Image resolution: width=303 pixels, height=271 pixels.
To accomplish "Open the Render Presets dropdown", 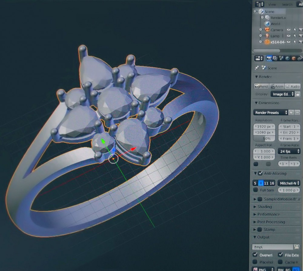I will (x=271, y=112).
